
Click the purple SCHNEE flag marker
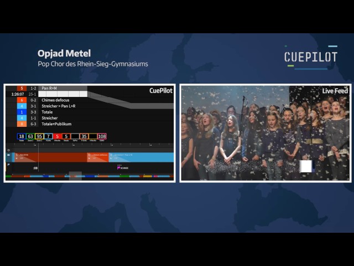coord(123,168)
